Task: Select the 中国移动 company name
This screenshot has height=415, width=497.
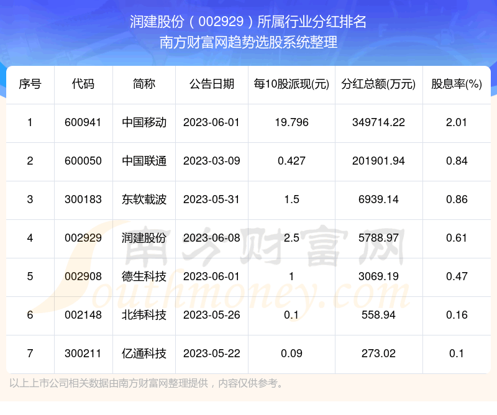Action: point(144,122)
